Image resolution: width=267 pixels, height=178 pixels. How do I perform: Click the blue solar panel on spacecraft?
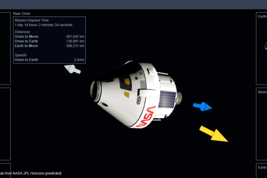[x=167, y=99]
